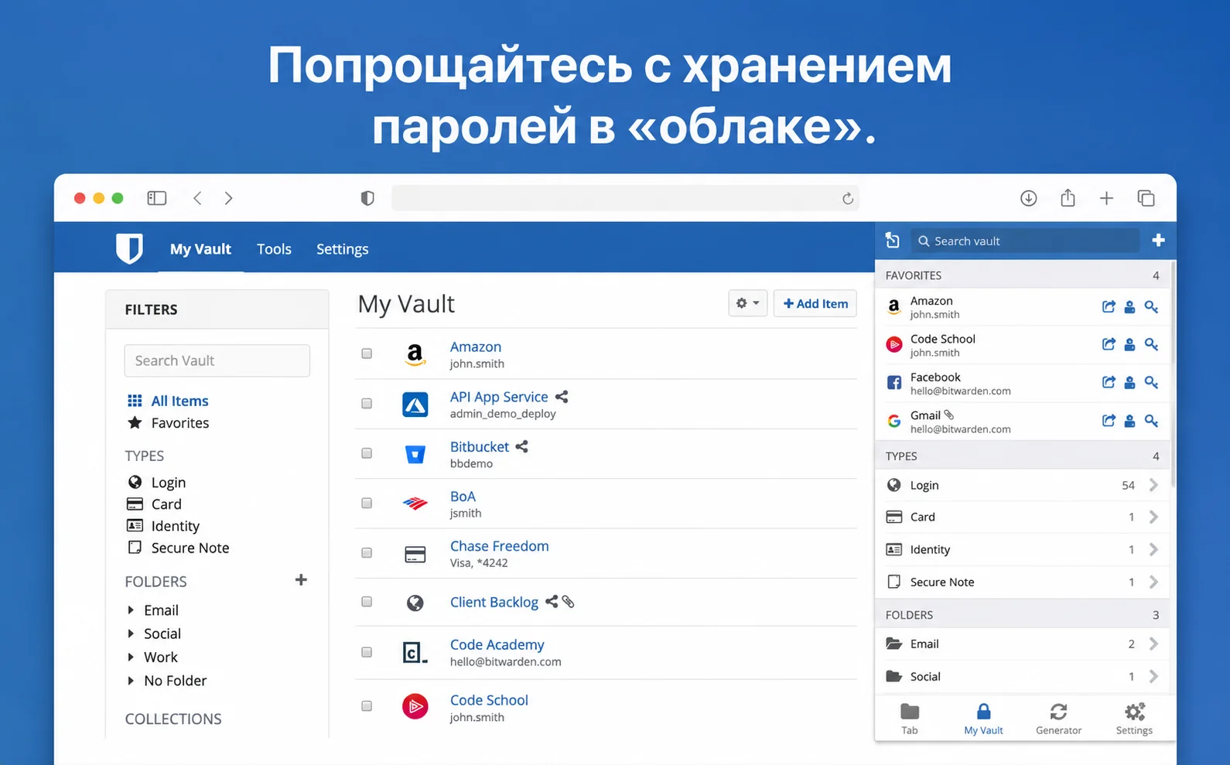Image resolution: width=1230 pixels, height=765 pixels.
Task: Open Login type chevron in extension
Action: coord(1153,485)
